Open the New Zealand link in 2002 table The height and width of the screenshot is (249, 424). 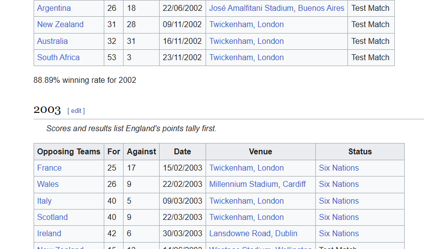[60, 25]
